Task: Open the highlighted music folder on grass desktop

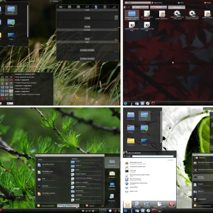Action: [x=11, y=10]
